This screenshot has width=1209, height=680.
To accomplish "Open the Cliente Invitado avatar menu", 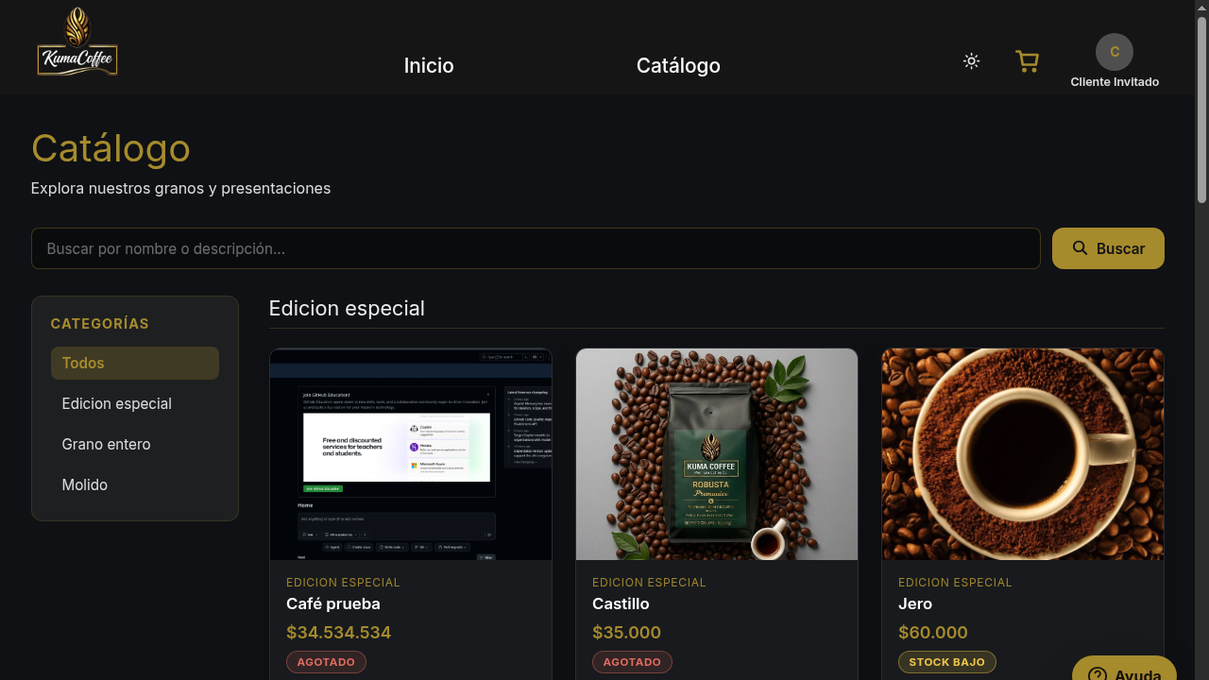I will coord(1115,52).
